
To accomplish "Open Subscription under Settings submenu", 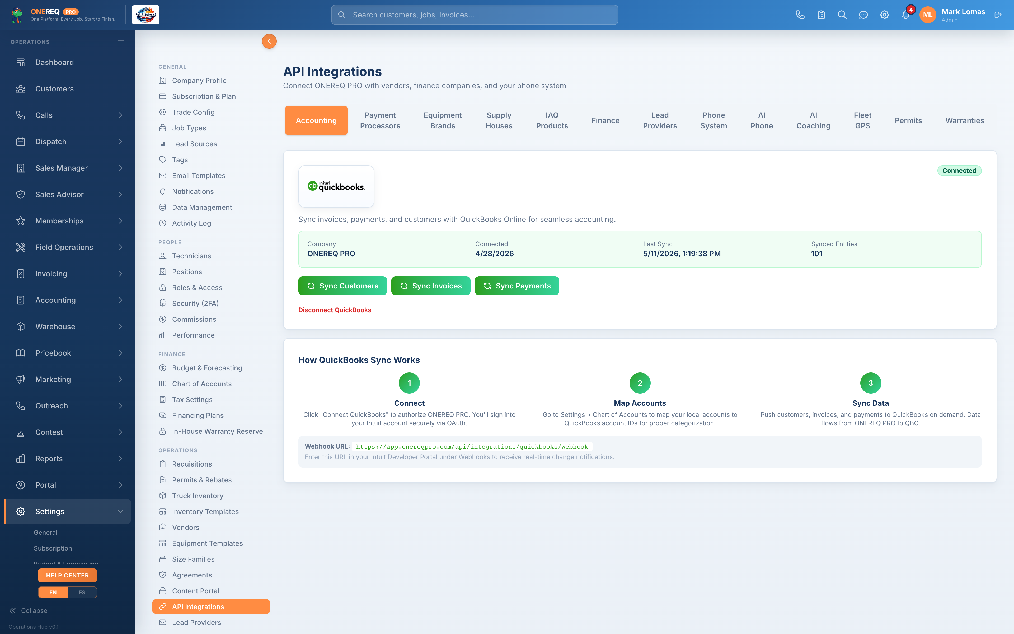I will click(53, 548).
